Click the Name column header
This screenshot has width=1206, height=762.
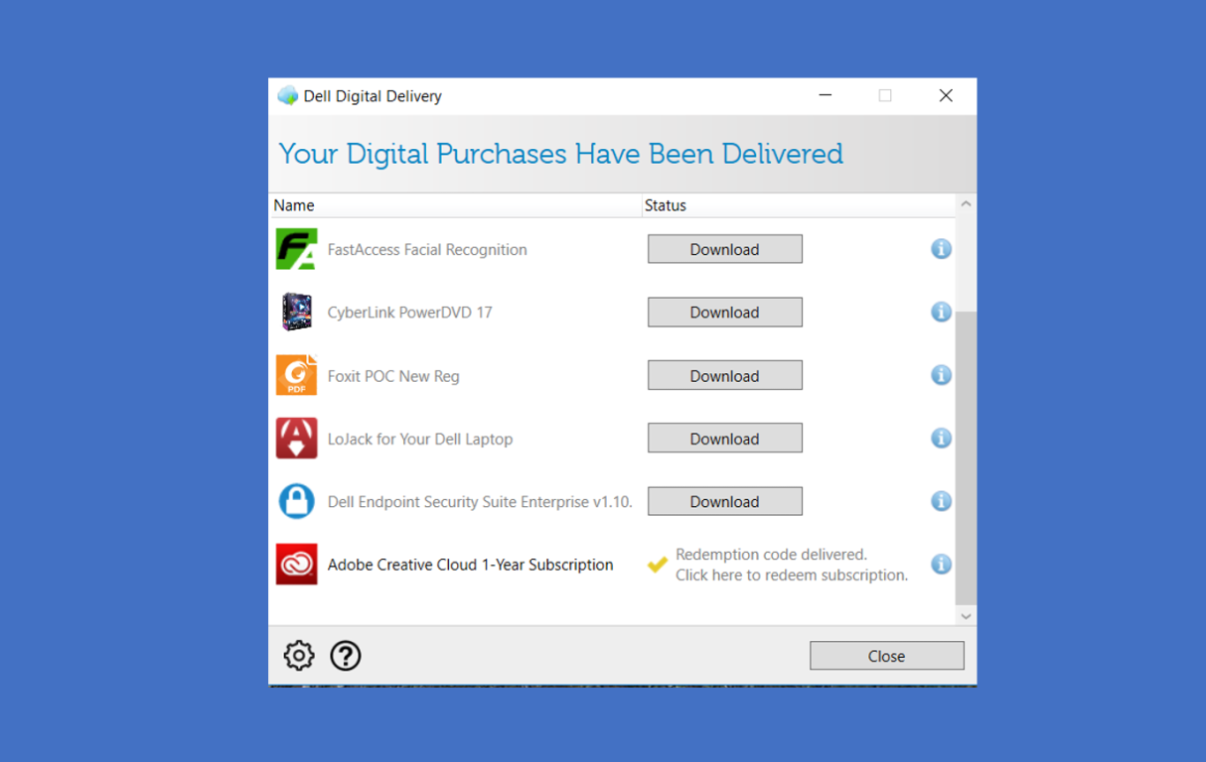456,205
